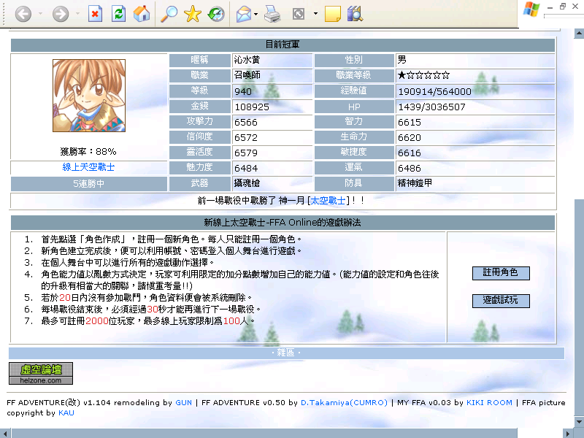
Task: Expand the Forward button history dropdown
Action: [x=77, y=14]
